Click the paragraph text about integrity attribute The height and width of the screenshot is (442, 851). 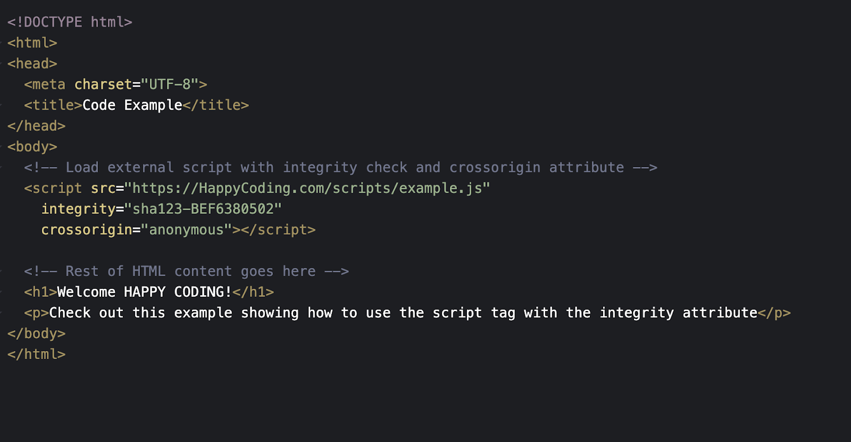coord(403,313)
